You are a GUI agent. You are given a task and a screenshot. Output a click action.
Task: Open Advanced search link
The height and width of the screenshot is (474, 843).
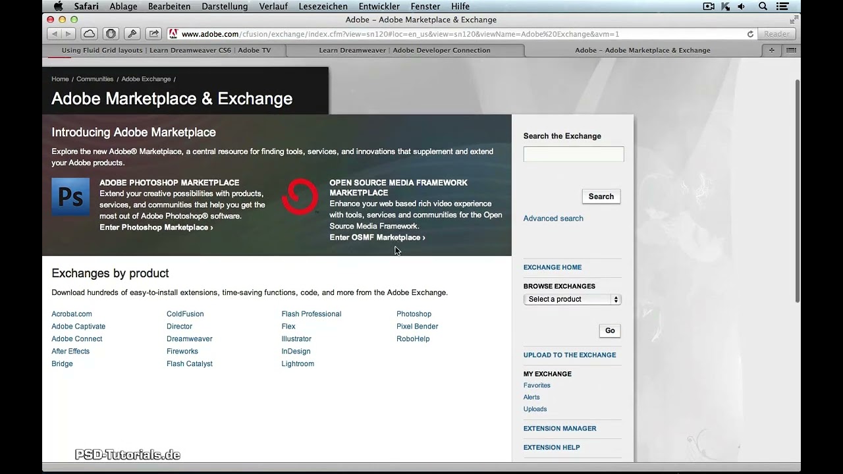553,219
